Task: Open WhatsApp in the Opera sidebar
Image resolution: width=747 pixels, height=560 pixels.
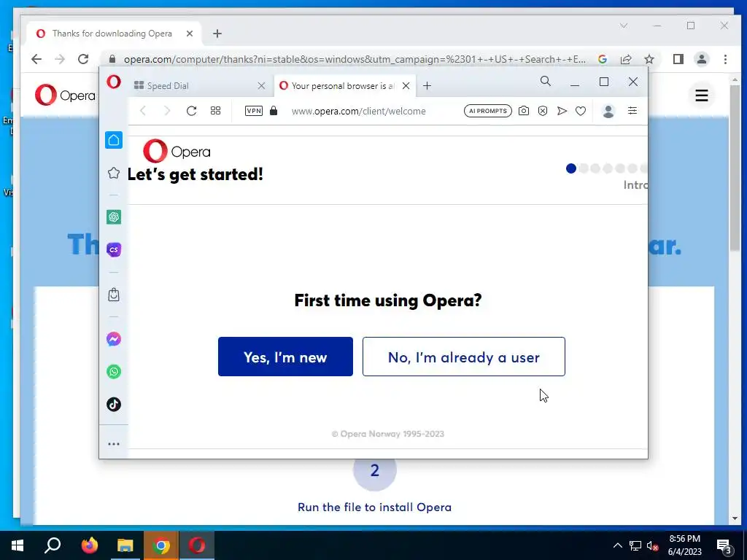Action: click(x=113, y=371)
